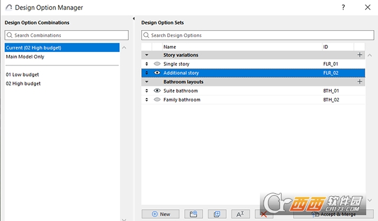
Task: Toggle visibility eye for Additional story
Action: click(x=157, y=72)
